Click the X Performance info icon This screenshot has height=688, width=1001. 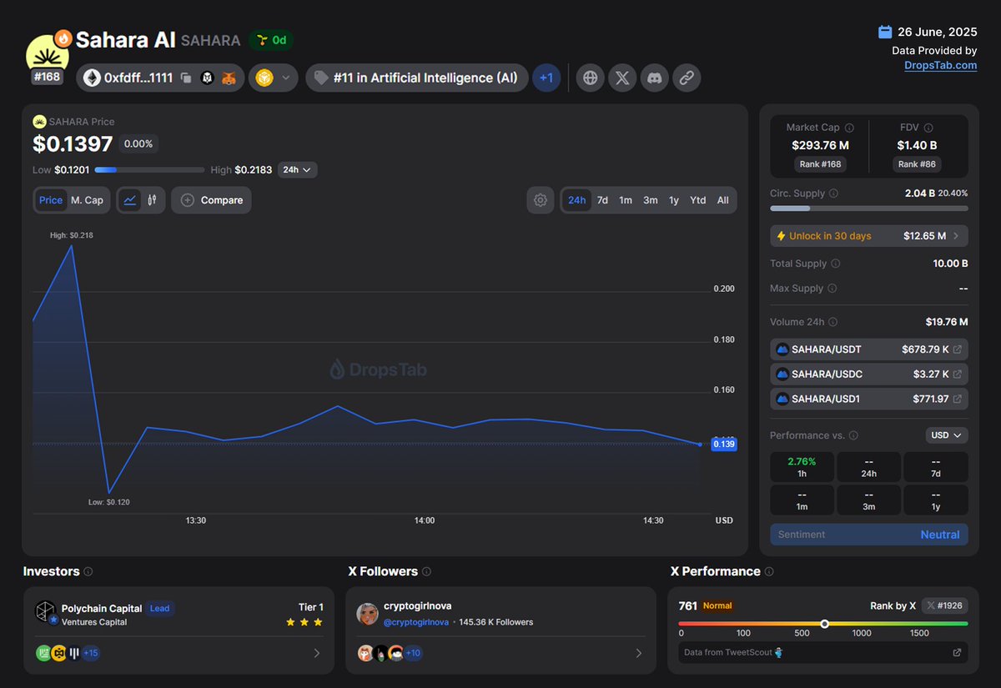coord(769,572)
